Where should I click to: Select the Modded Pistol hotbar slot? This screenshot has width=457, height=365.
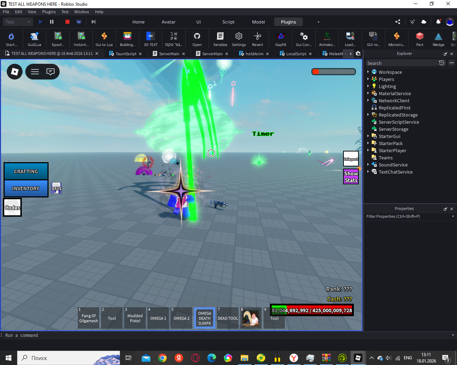(135, 318)
